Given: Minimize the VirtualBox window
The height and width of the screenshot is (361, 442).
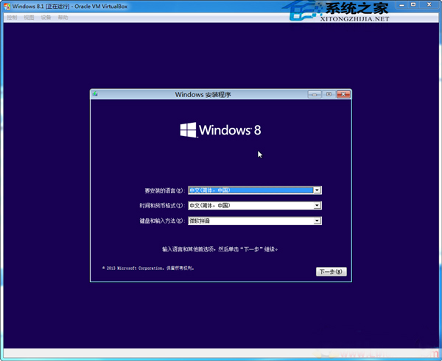Looking at the screenshot, I should (x=401, y=5).
